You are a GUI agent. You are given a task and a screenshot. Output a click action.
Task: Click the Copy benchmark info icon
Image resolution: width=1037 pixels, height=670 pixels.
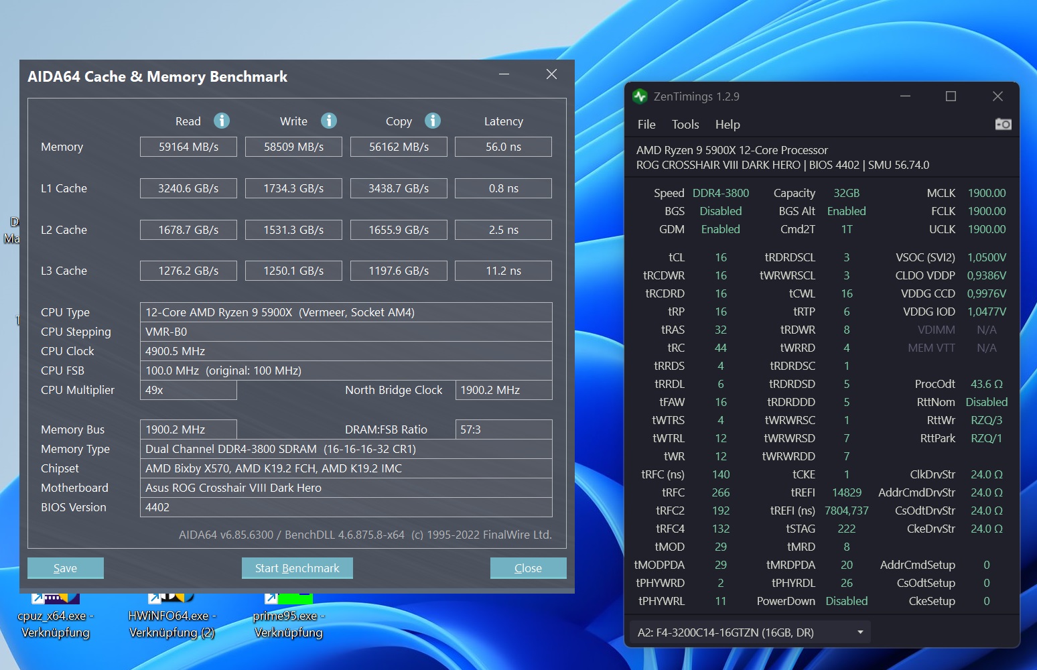pyautogui.click(x=433, y=121)
